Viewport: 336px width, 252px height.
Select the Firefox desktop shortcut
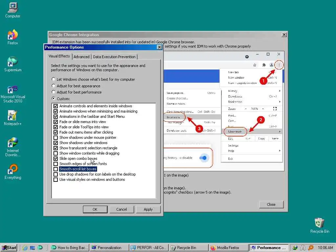(13, 37)
